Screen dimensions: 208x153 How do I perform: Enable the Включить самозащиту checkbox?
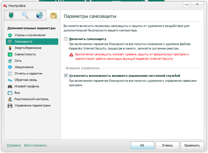pyautogui.click(x=66, y=39)
